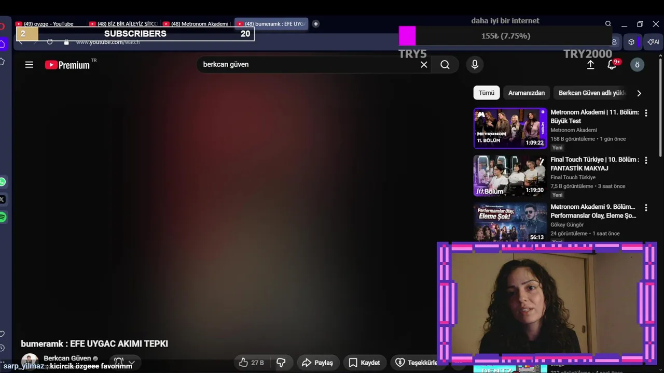Open the Berkcan Güven channel name link
Image resolution: width=664 pixels, height=373 pixels.
[67, 358]
